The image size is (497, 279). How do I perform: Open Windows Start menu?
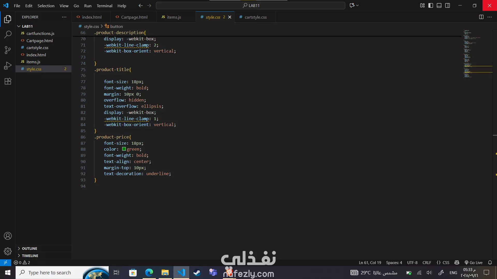point(8,273)
